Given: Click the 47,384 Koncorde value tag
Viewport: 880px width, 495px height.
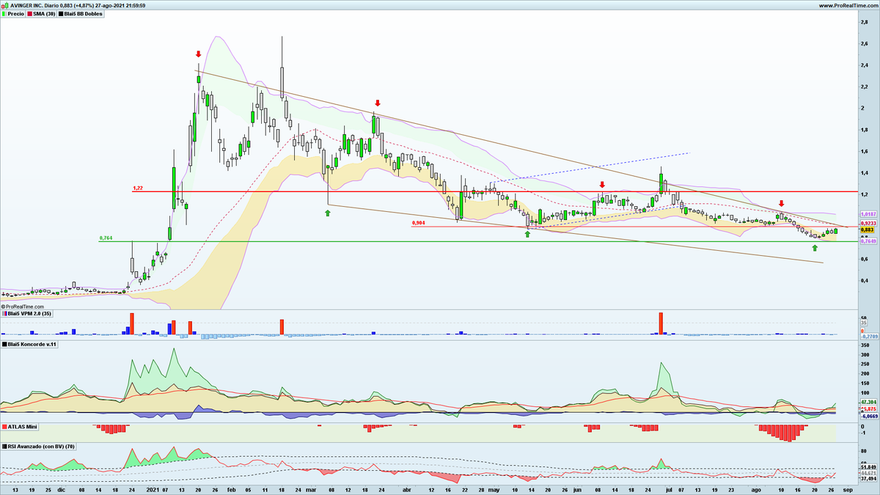Looking at the screenshot, I should [x=868, y=403].
